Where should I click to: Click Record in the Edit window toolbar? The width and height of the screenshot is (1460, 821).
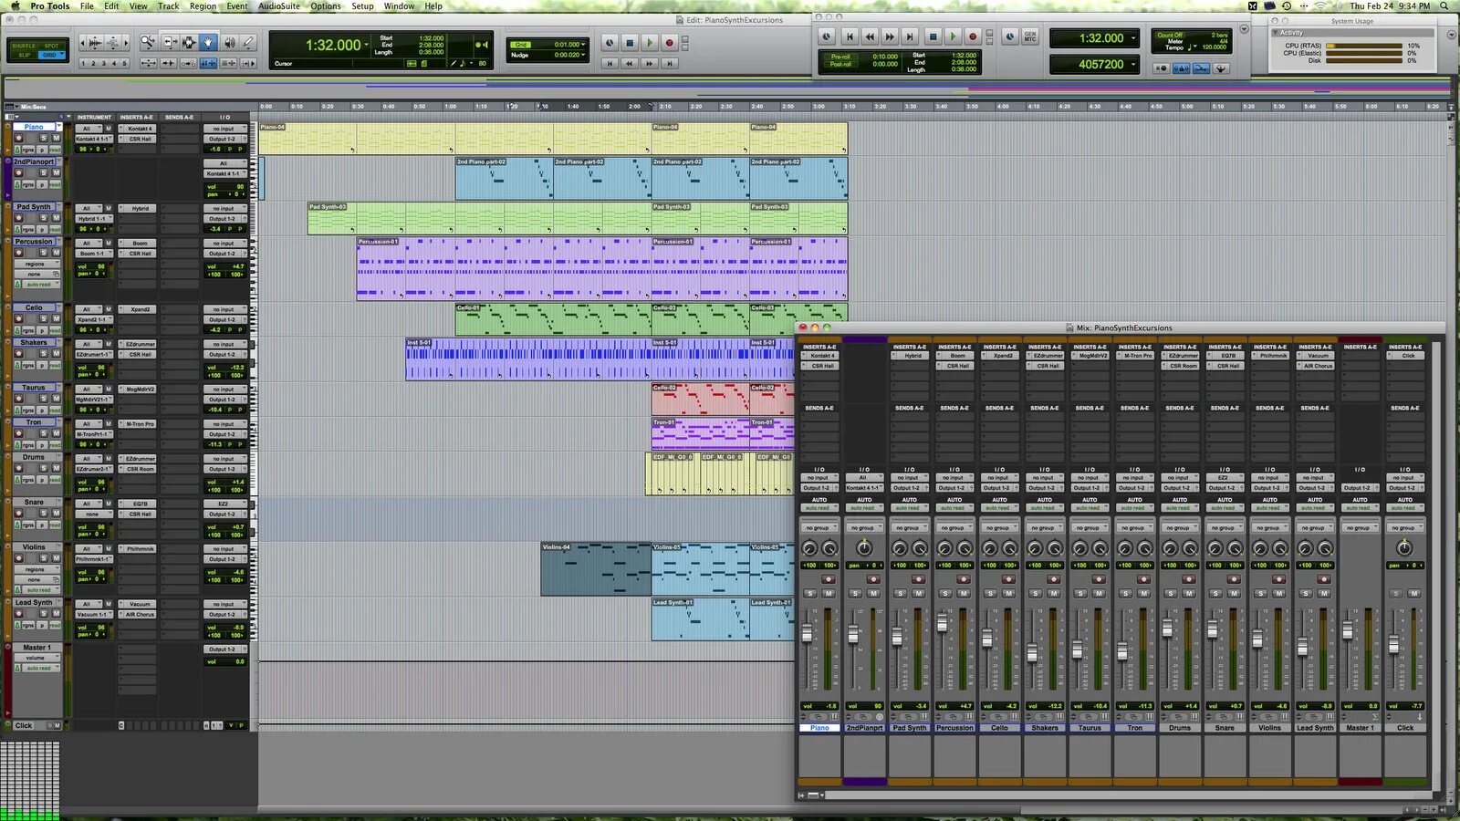(x=669, y=43)
